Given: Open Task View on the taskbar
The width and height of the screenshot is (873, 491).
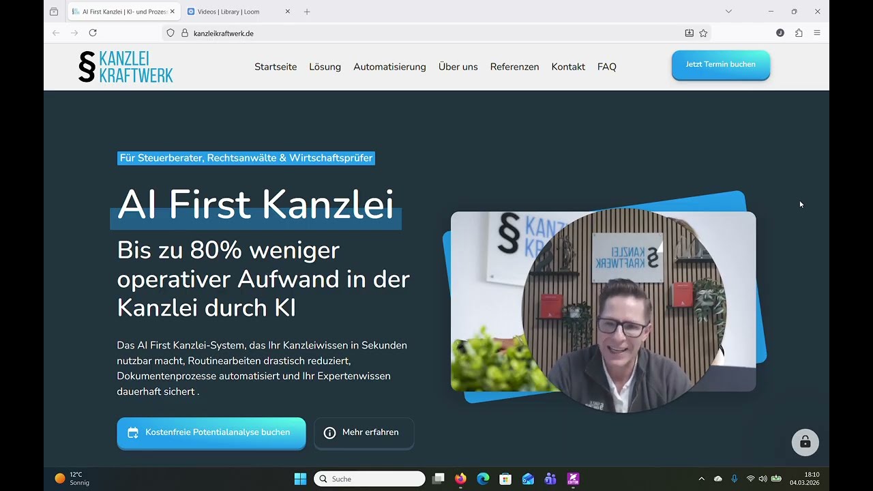Looking at the screenshot, I should coord(439,479).
